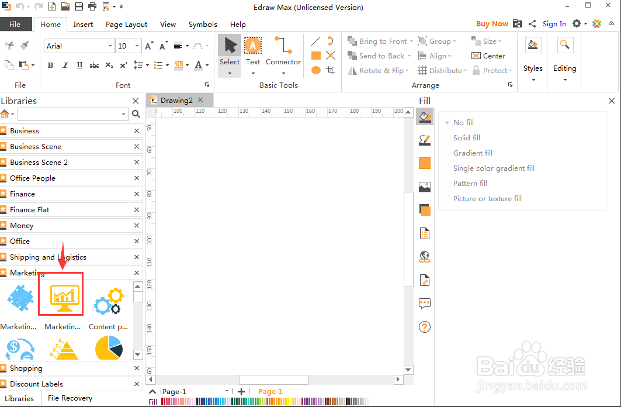Select the Solid fill option
621x407 pixels.
[x=462, y=137]
